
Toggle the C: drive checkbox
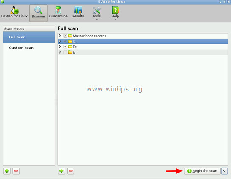pos(65,41)
